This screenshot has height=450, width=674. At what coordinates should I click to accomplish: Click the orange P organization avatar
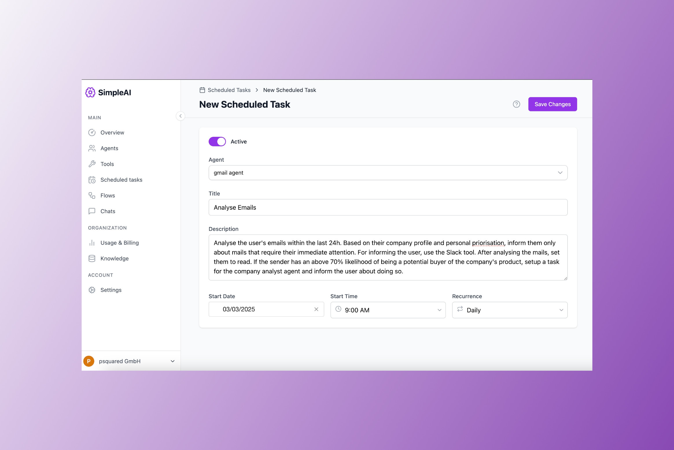coord(89,361)
